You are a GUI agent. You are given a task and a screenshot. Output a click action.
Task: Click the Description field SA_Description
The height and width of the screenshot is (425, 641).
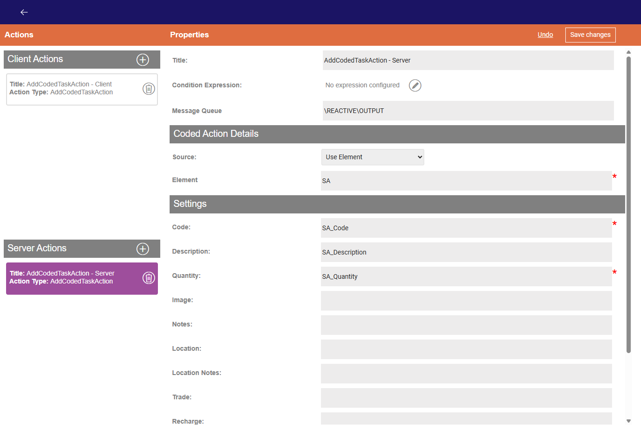pos(466,252)
